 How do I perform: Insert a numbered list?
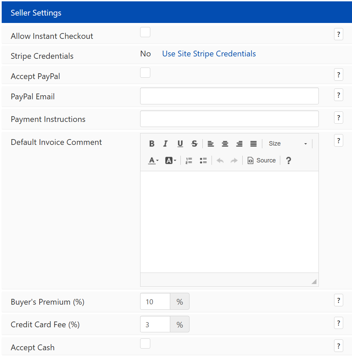pos(189,160)
